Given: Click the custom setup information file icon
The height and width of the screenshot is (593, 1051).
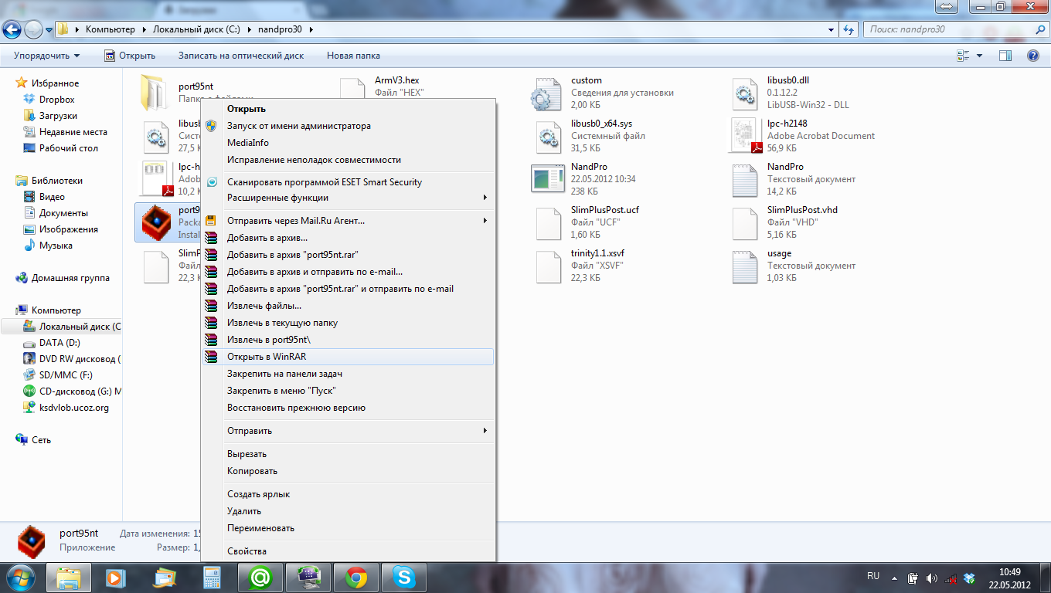Looking at the screenshot, I should click(548, 93).
